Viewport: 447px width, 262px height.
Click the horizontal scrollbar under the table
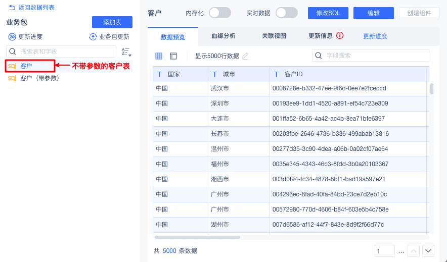coord(197,237)
